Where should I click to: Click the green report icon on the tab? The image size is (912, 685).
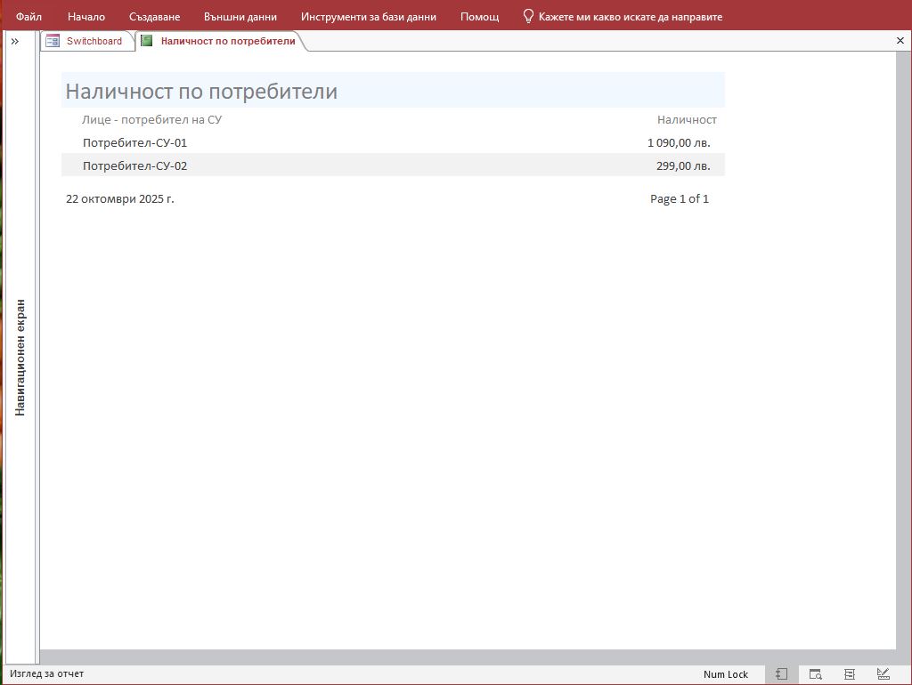[147, 41]
